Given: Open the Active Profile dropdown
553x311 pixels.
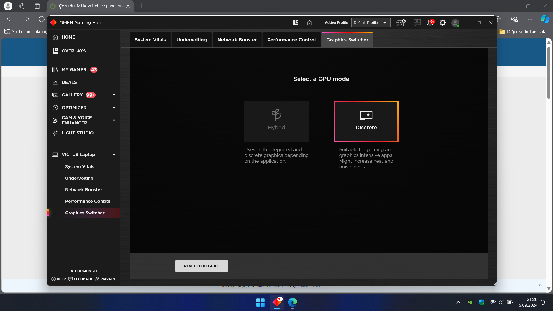Looking at the screenshot, I should tap(370, 23).
